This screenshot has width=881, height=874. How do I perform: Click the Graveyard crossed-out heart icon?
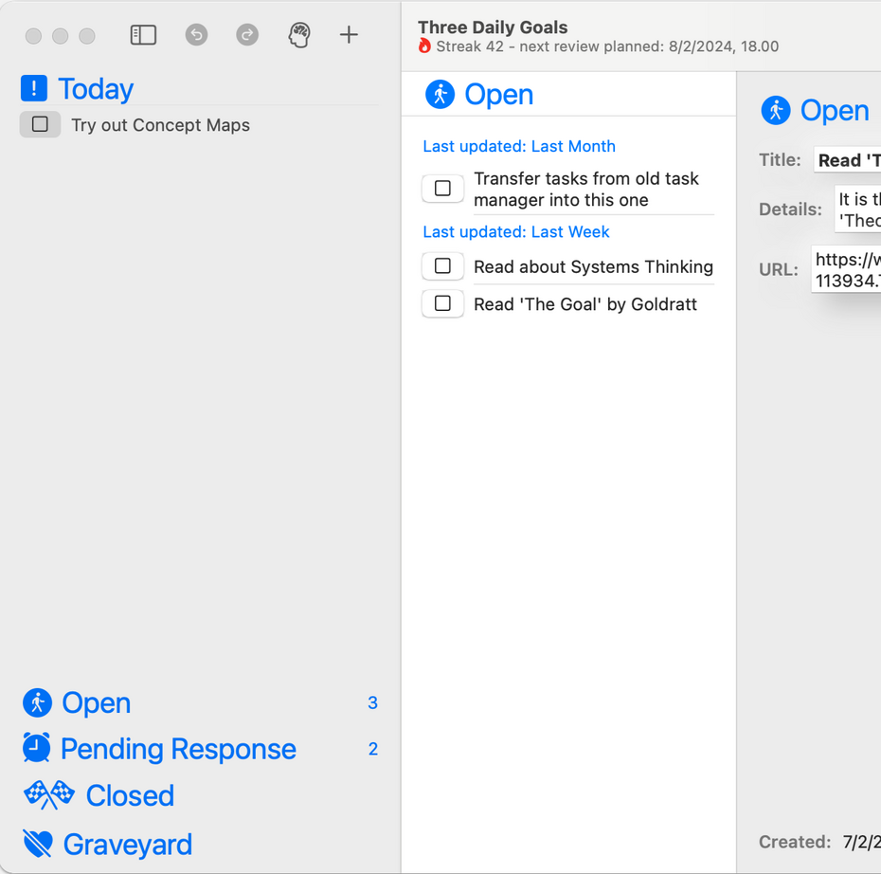[x=38, y=844]
